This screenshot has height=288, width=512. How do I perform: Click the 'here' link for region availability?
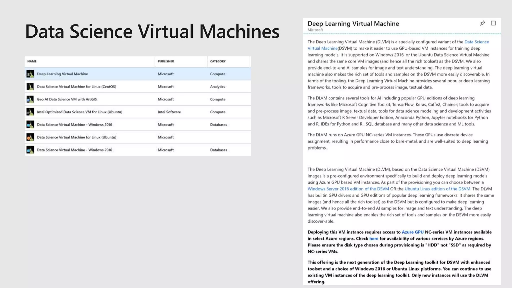[374, 238]
